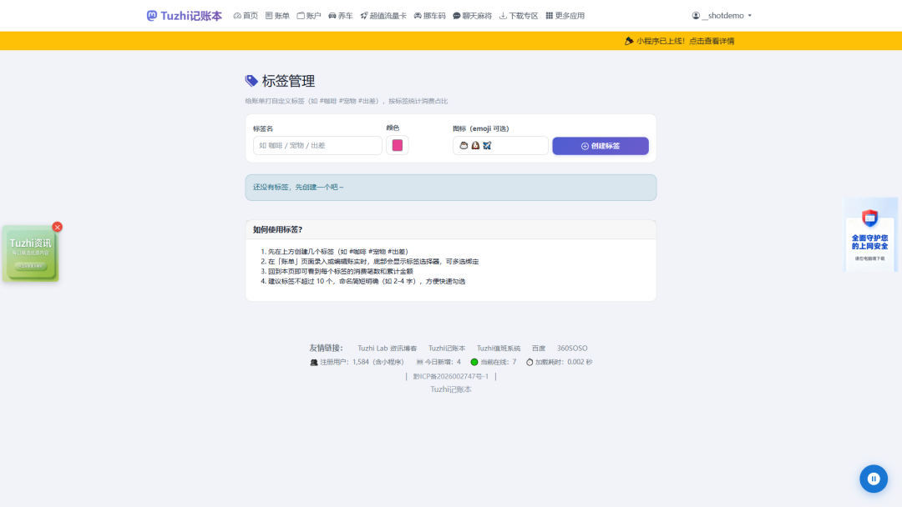Click step 1 先在上方创建几个标签
The height and width of the screenshot is (507, 902).
(338, 252)
